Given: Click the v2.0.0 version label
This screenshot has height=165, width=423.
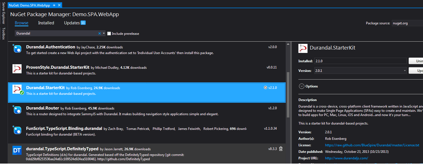Looking at the screenshot, I should (272, 47).
